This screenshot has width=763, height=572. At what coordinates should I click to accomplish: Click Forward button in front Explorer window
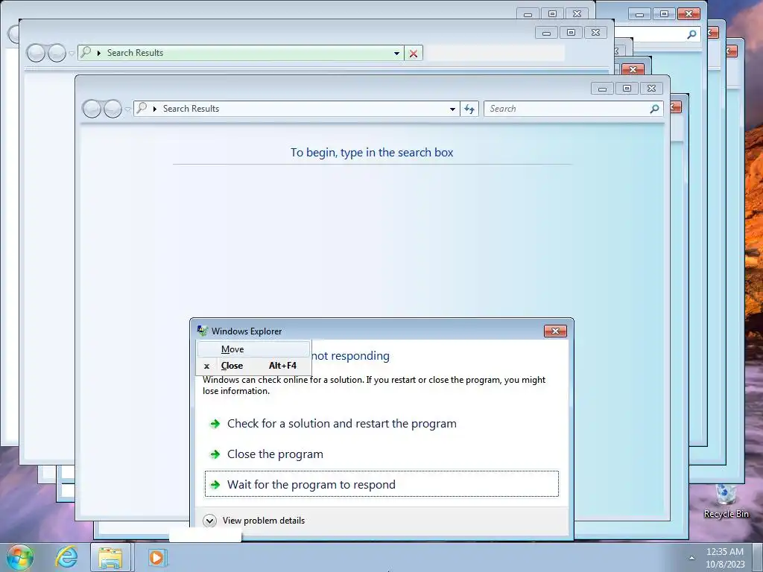(x=113, y=109)
